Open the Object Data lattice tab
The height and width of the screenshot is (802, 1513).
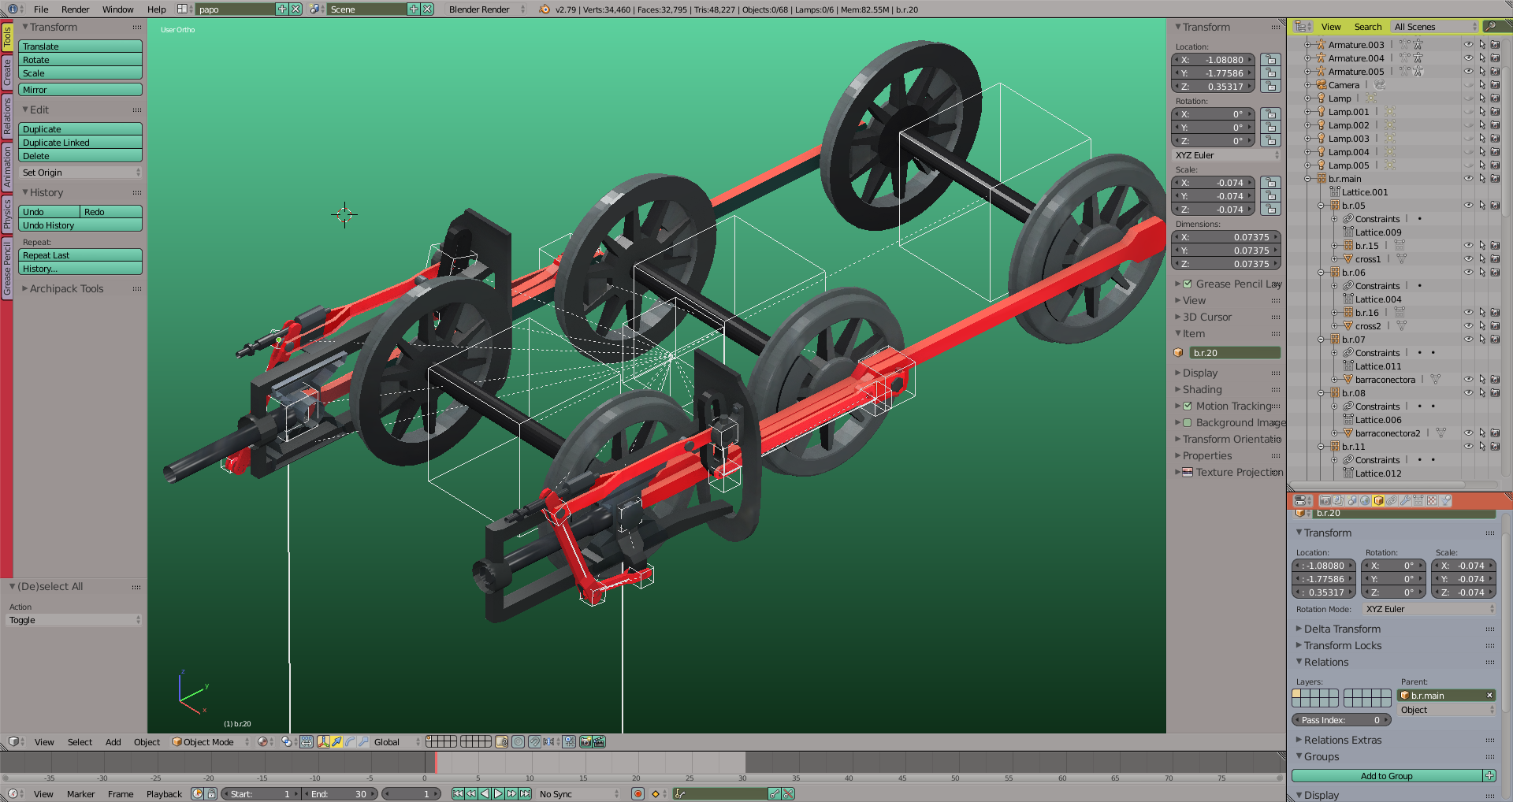[1418, 500]
